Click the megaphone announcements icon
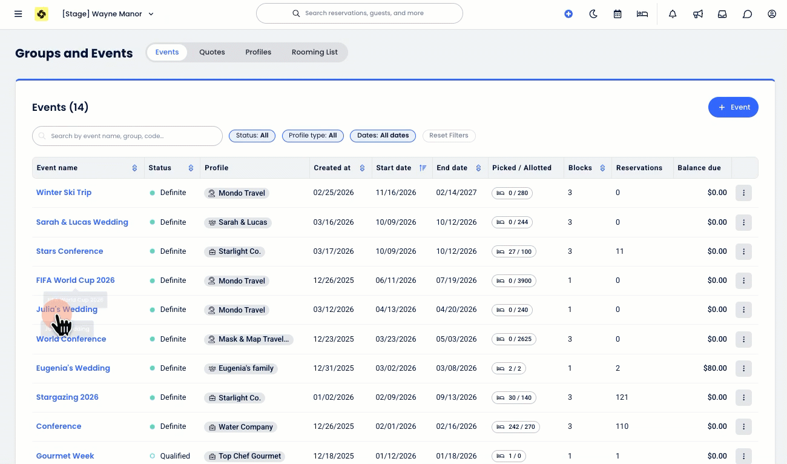Screen dimensions: 787x464 coord(698,14)
